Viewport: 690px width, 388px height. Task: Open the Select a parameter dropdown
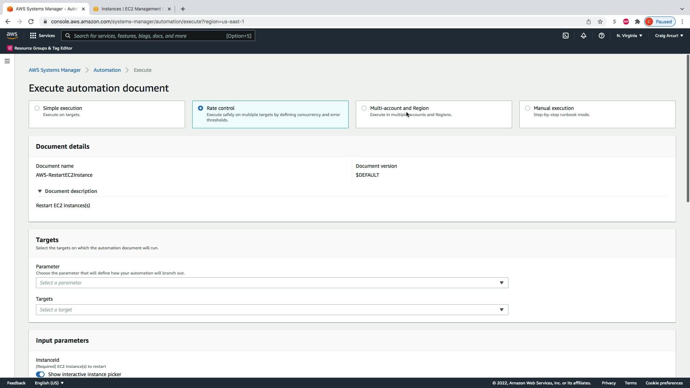click(x=272, y=283)
